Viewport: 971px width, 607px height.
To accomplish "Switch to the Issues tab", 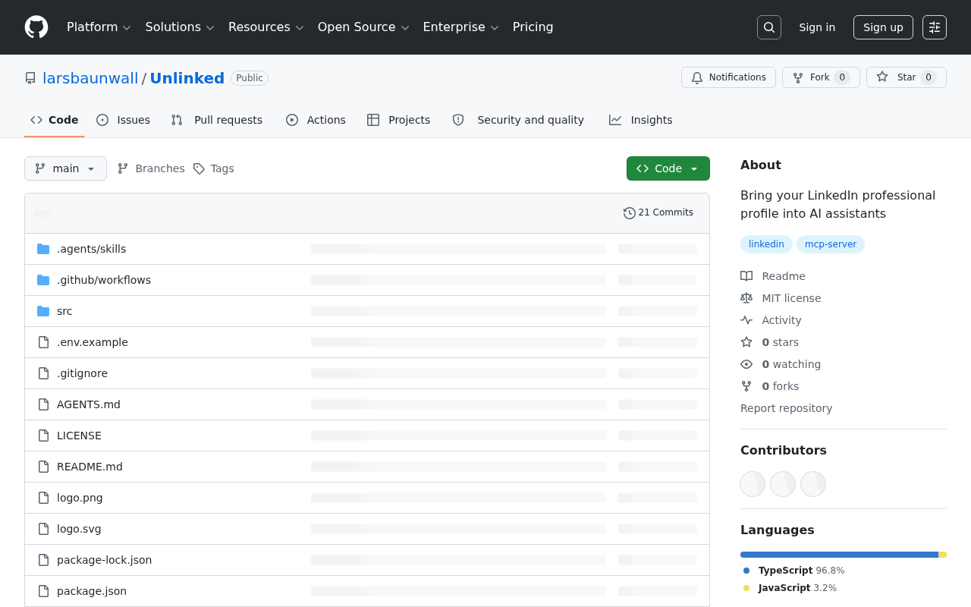I will [x=124, y=120].
